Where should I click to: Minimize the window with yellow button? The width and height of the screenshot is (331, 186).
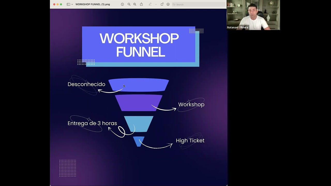[57, 4]
